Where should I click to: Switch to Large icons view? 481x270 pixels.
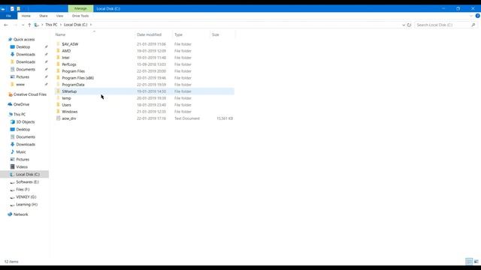pyautogui.click(x=476, y=262)
